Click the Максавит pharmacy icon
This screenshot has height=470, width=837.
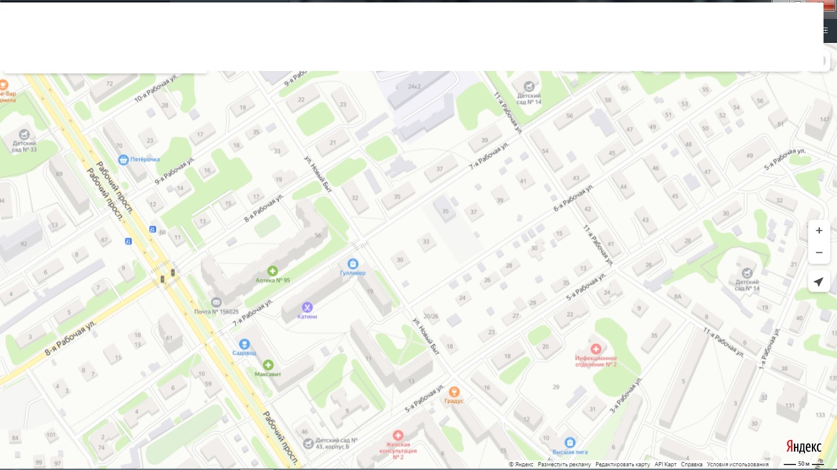(268, 365)
